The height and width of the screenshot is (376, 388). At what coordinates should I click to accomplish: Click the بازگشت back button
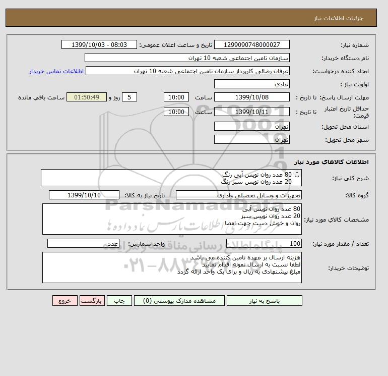(92, 301)
